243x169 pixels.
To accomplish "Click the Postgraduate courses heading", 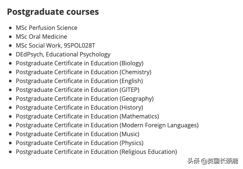I will (x=53, y=12).
